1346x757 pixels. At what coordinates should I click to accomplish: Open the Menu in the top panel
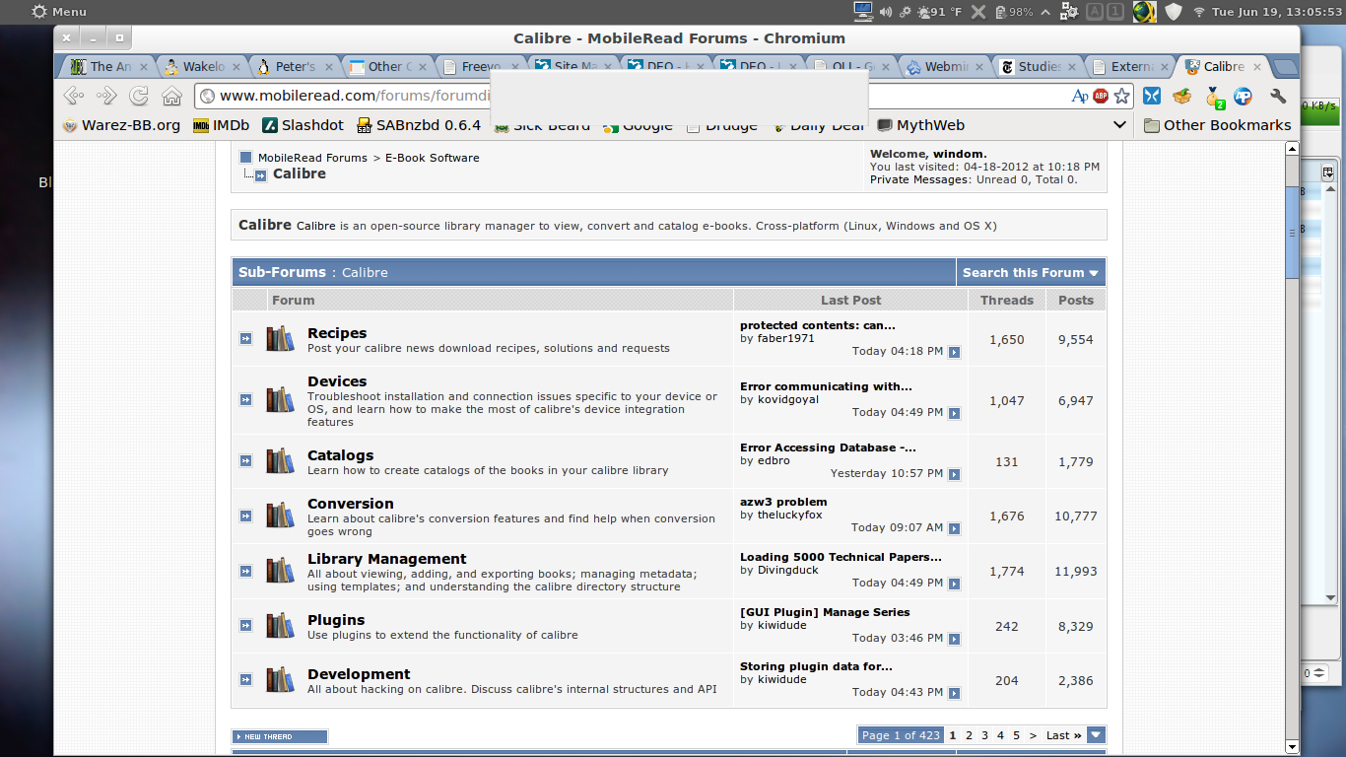[59, 12]
